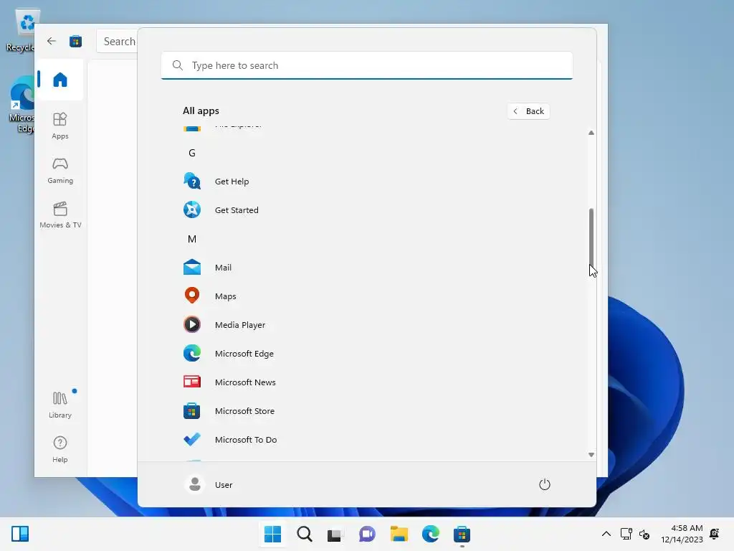Go to Microsoft Store Home tab
734x551 pixels.
(x=60, y=80)
